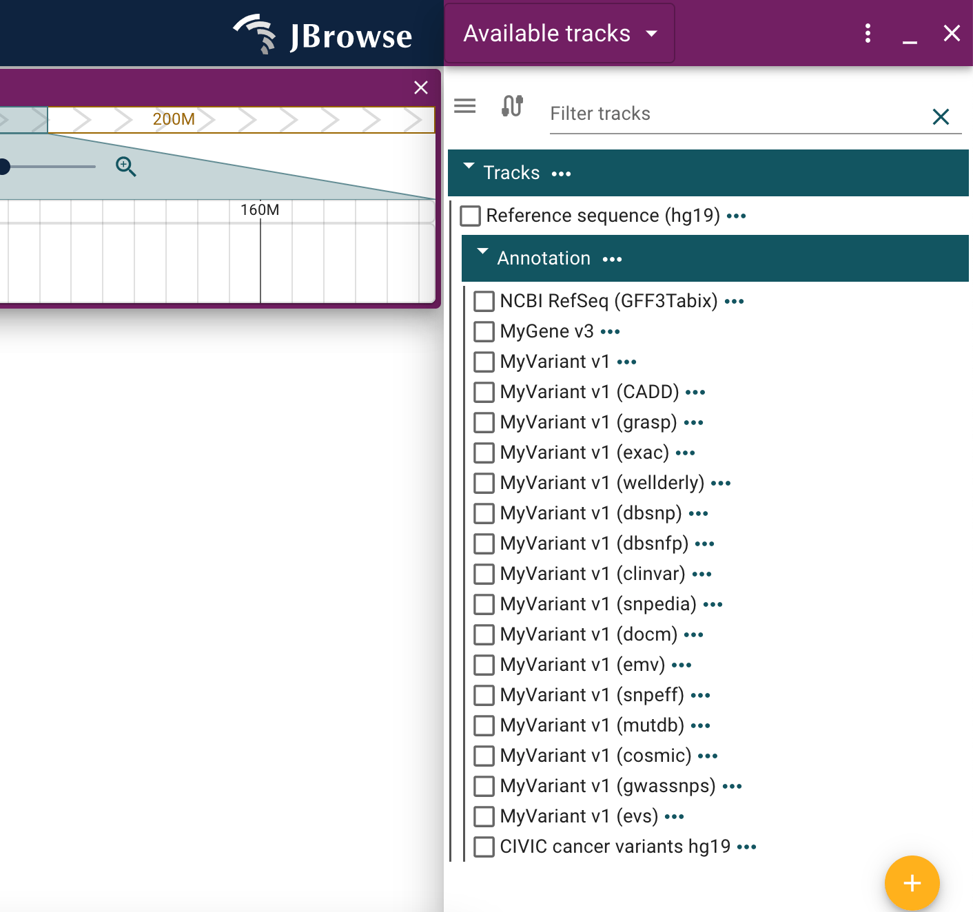The height and width of the screenshot is (912, 973).
Task: Open more options for MyVariant v1 (grasp)
Action: [x=693, y=423]
